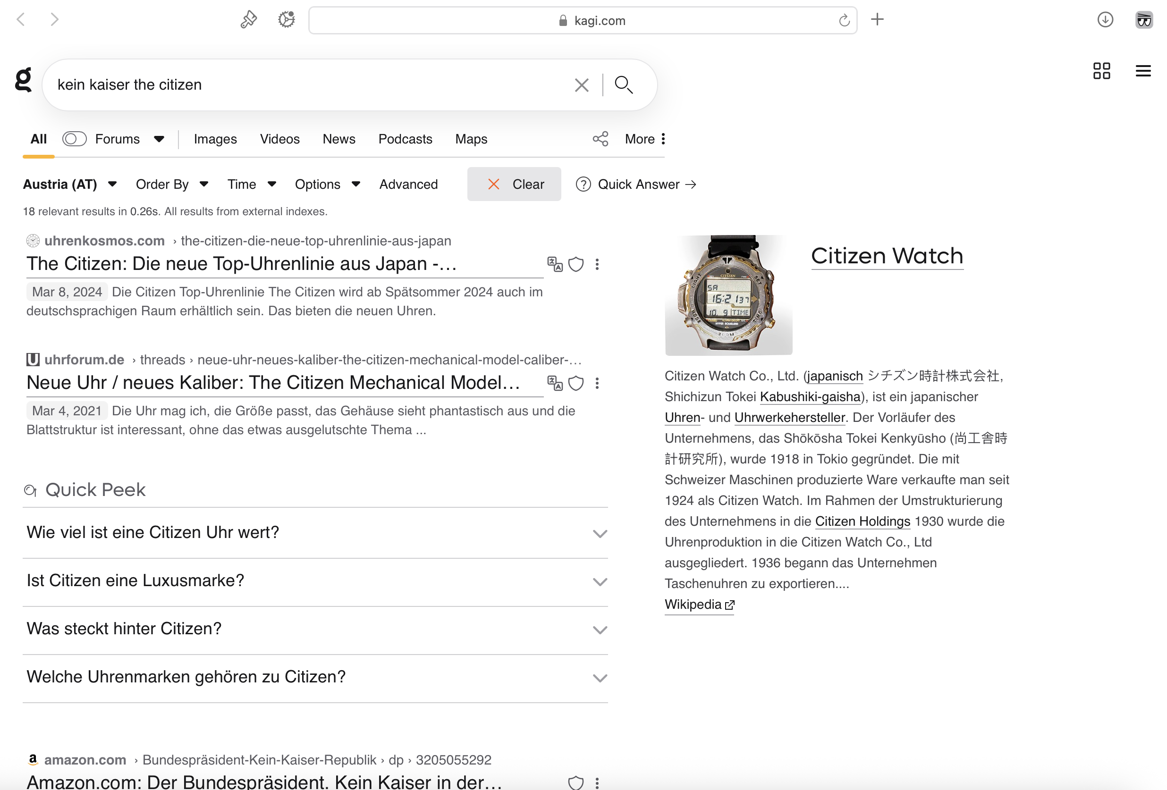This screenshot has height=790, width=1167.
Task: Open the grid apps icon at top right
Action: pos(1101,71)
